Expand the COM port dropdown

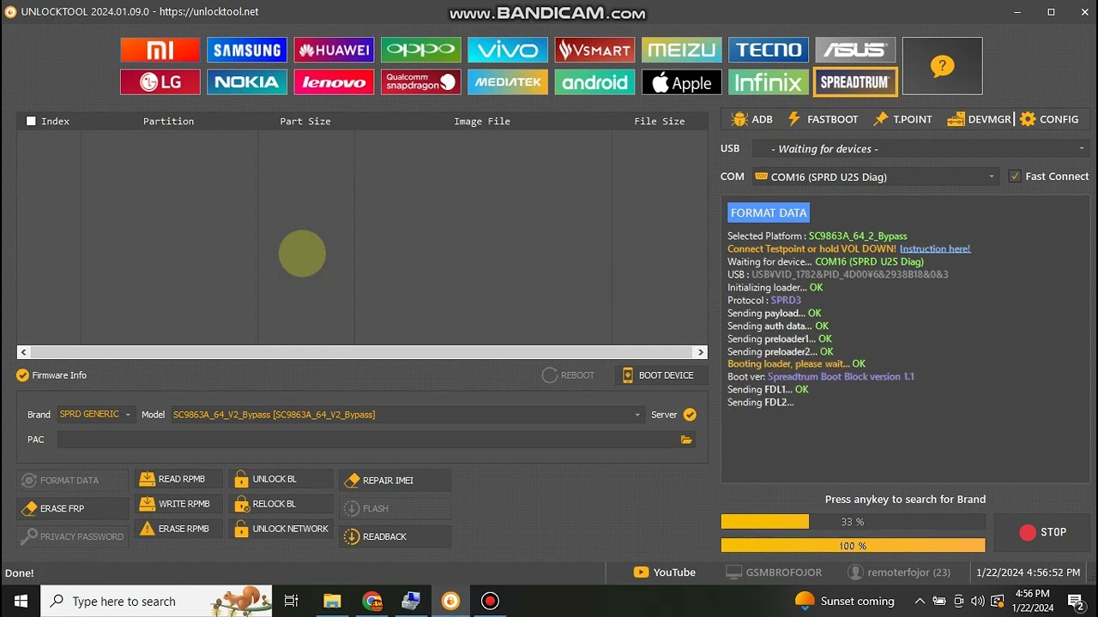click(876, 177)
